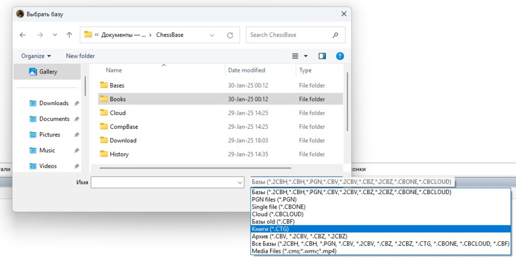Go forward with the right arrow
This screenshot has width=516, height=260.
tap(40, 35)
